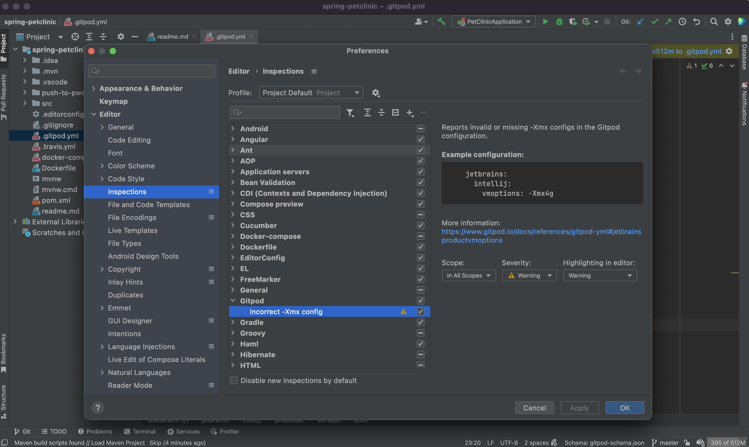Start debugging with the bug icon

(x=559, y=22)
